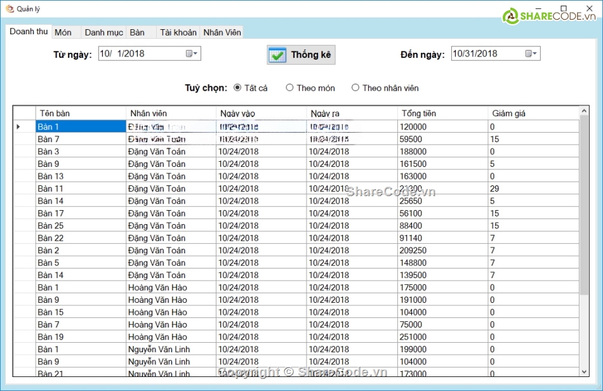This screenshot has height=391, width=603.
Task: Select the Bàn 13 table cell
Action: coord(81,176)
